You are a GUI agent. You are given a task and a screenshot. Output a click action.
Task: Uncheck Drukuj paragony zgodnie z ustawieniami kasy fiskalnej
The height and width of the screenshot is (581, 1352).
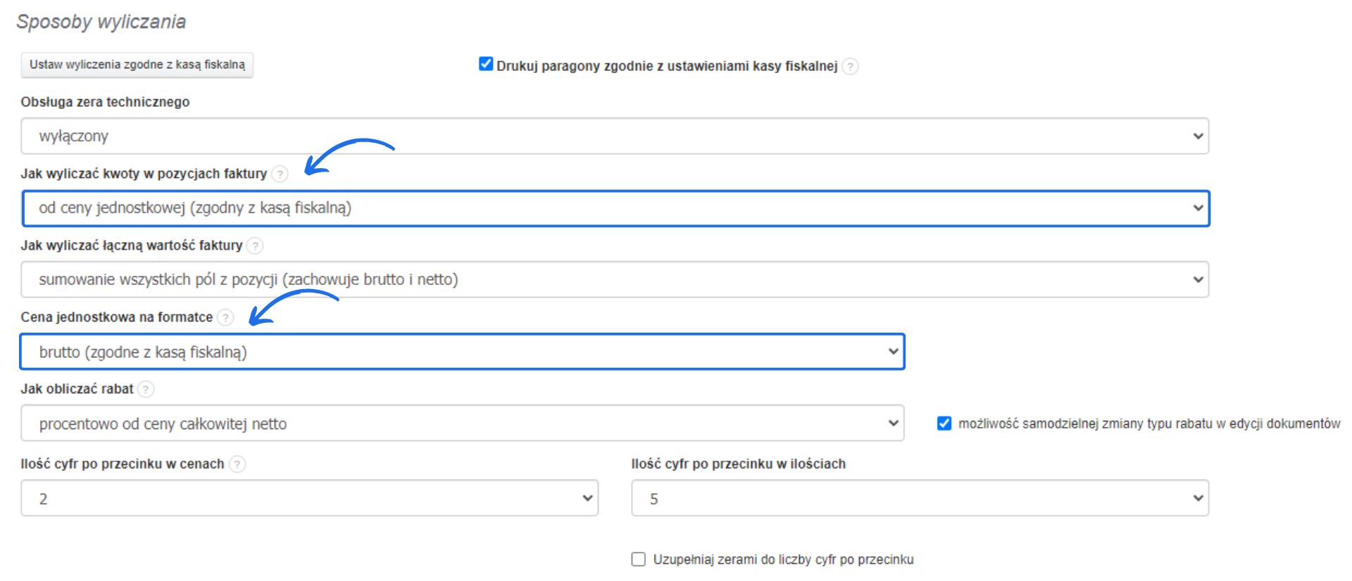tap(486, 65)
